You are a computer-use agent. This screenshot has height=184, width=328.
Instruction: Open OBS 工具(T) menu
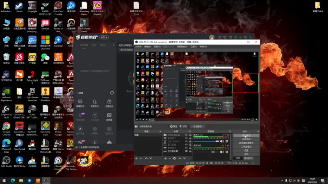pyautogui.click(x=194, y=47)
